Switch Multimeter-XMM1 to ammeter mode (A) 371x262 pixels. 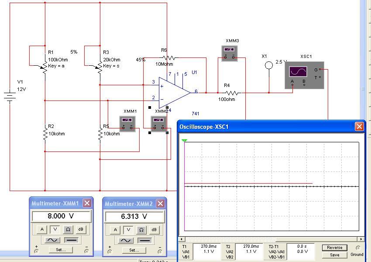coord(42,229)
